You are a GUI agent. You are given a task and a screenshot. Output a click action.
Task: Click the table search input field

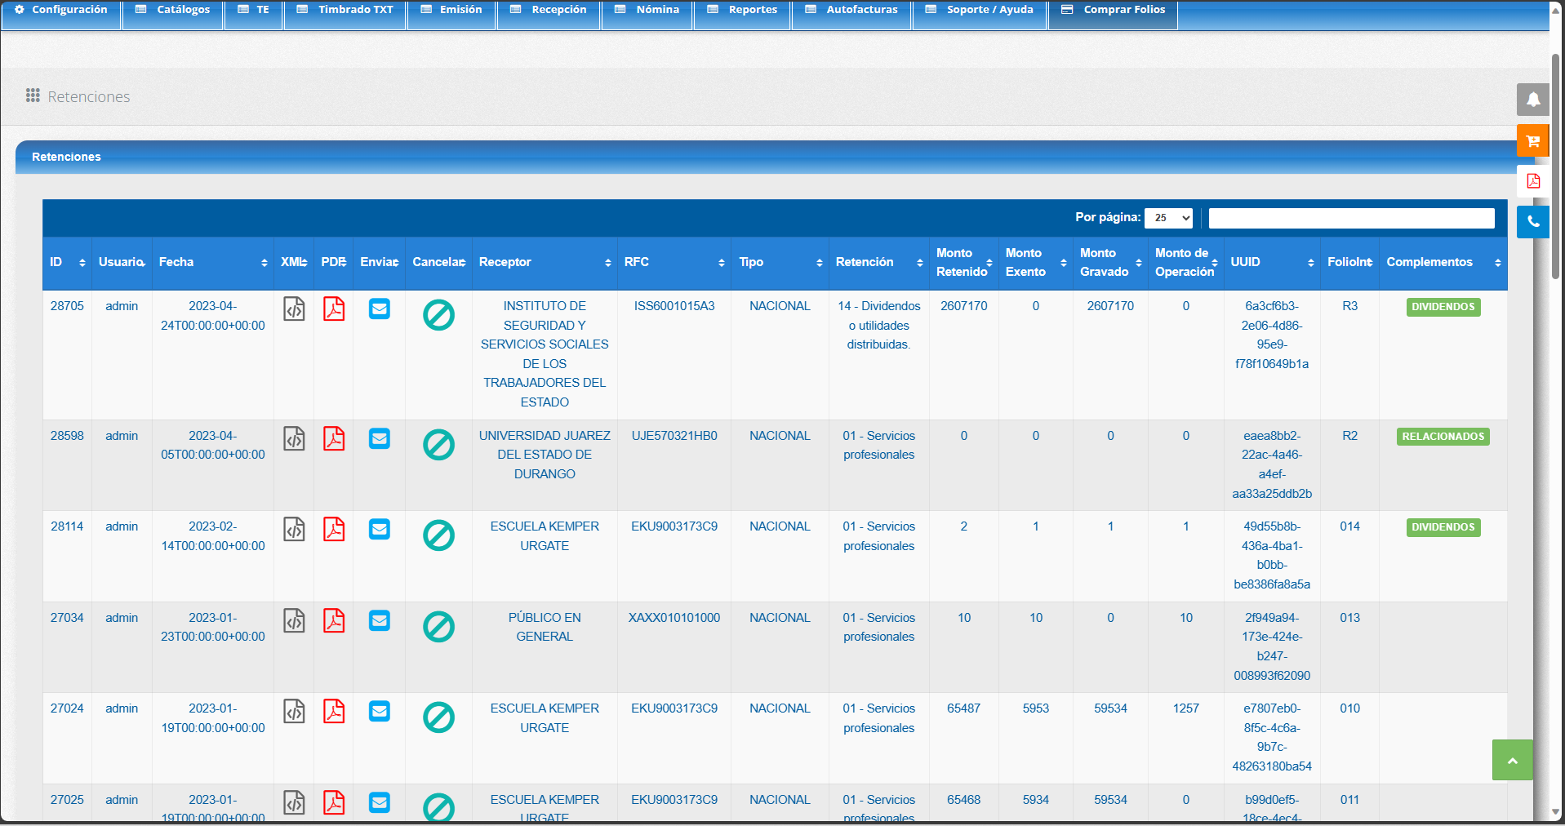[1351, 218]
